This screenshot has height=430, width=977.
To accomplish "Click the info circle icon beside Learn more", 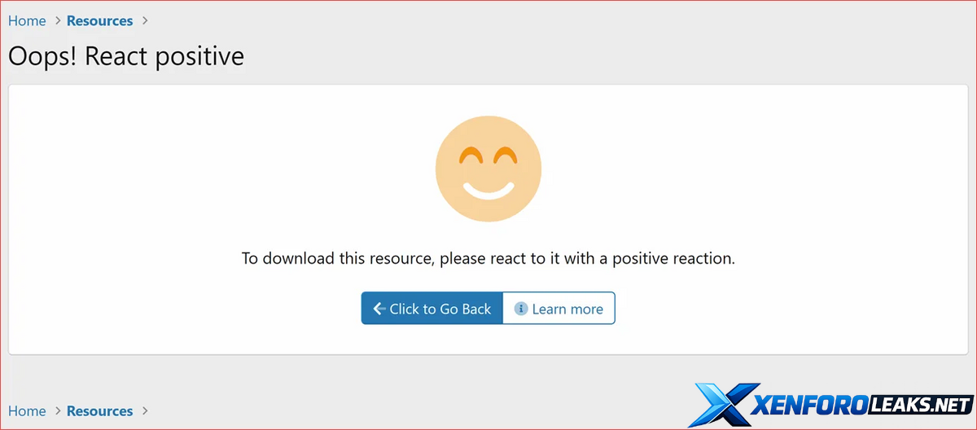I will (521, 309).
